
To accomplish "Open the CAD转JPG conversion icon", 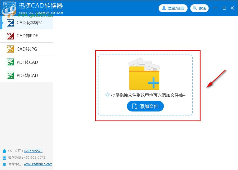I will point(10,49).
